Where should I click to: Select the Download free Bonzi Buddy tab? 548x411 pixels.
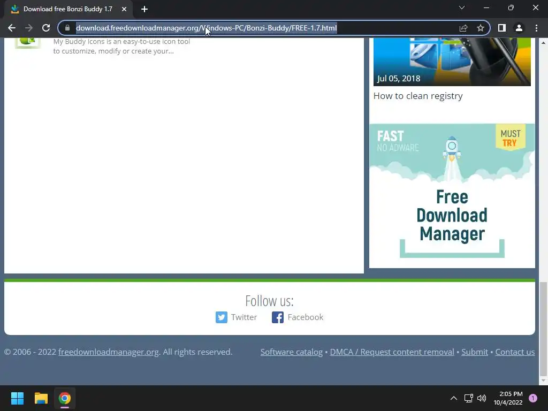(68, 9)
